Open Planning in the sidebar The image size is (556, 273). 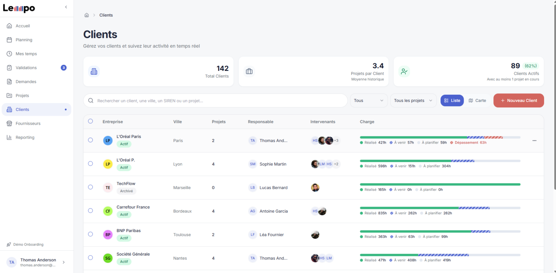(36, 40)
